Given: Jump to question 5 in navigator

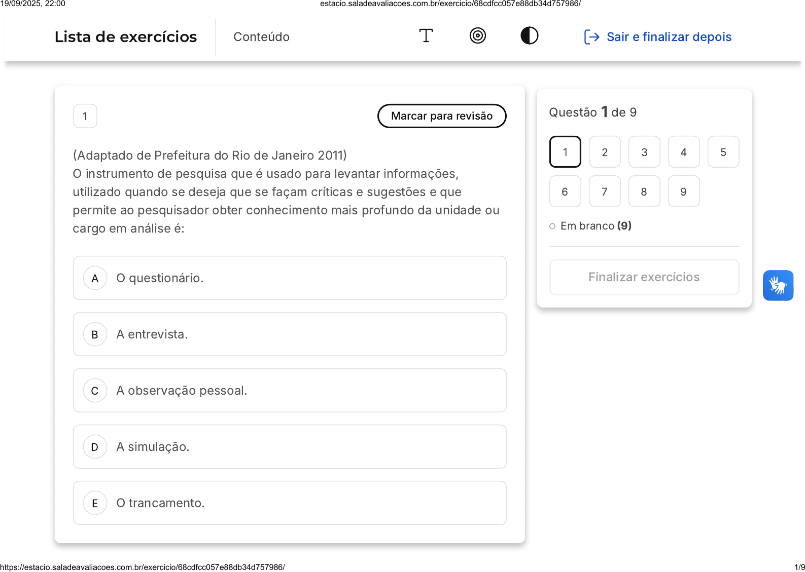Looking at the screenshot, I should click(723, 152).
